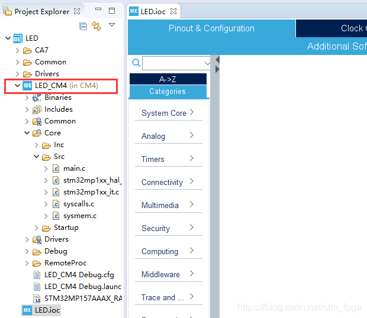The height and width of the screenshot is (318, 367).
Task: Select the Categories tab
Action: (168, 92)
